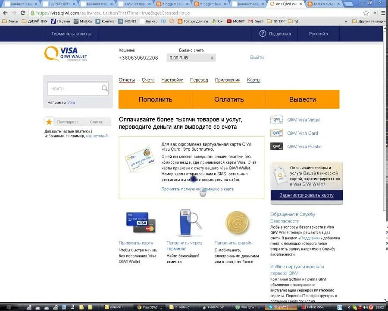
Task: Open the Только Деньги Blogger bookmark
Action: coord(193,21)
